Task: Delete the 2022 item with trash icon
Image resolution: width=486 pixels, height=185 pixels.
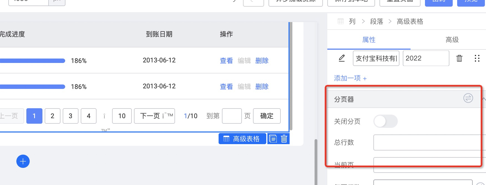Action: point(459,58)
